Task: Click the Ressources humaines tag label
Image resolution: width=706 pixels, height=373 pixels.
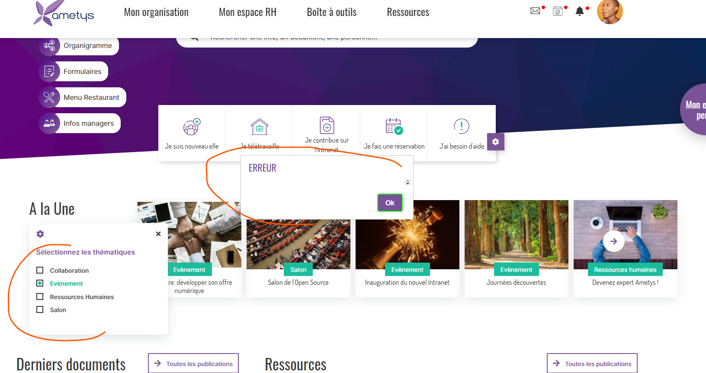Action: click(x=625, y=269)
